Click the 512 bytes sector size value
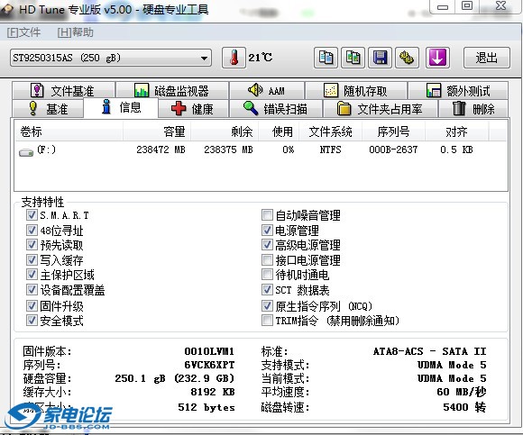The width and height of the screenshot is (523, 435). pyautogui.click(x=206, y=407)
